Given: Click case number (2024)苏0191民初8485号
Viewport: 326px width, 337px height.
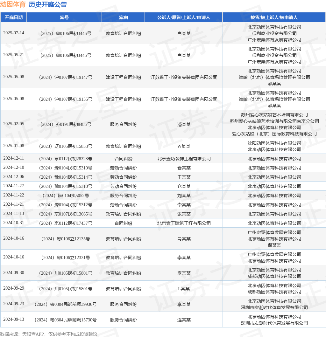Looking at the screenshot, I should (x=65, y=124).
